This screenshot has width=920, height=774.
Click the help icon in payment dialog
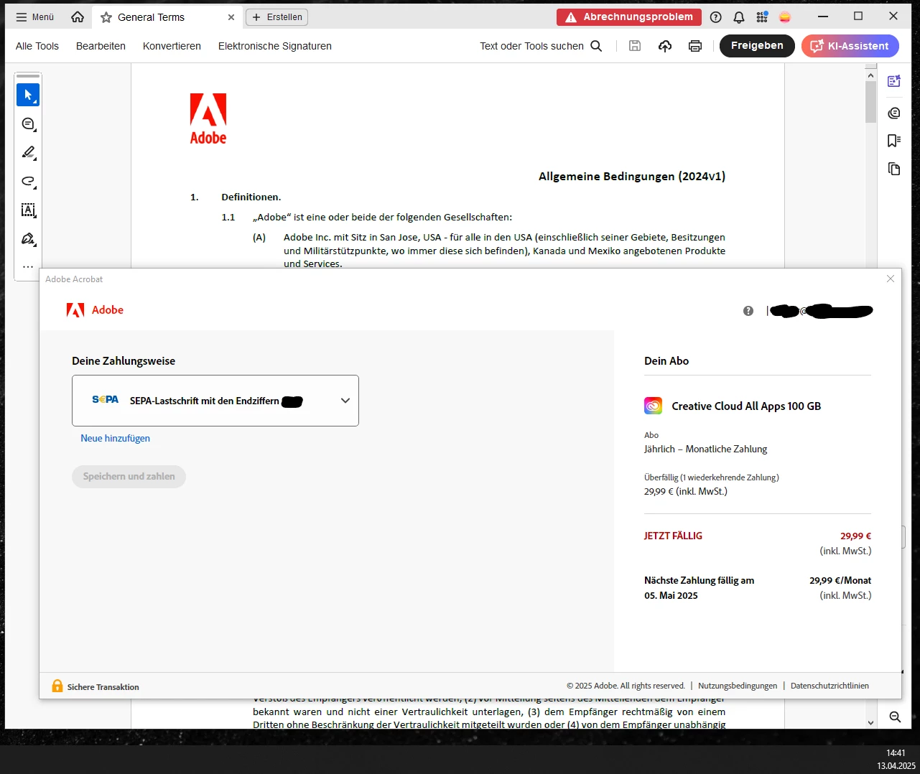click(x=748, y=311)
